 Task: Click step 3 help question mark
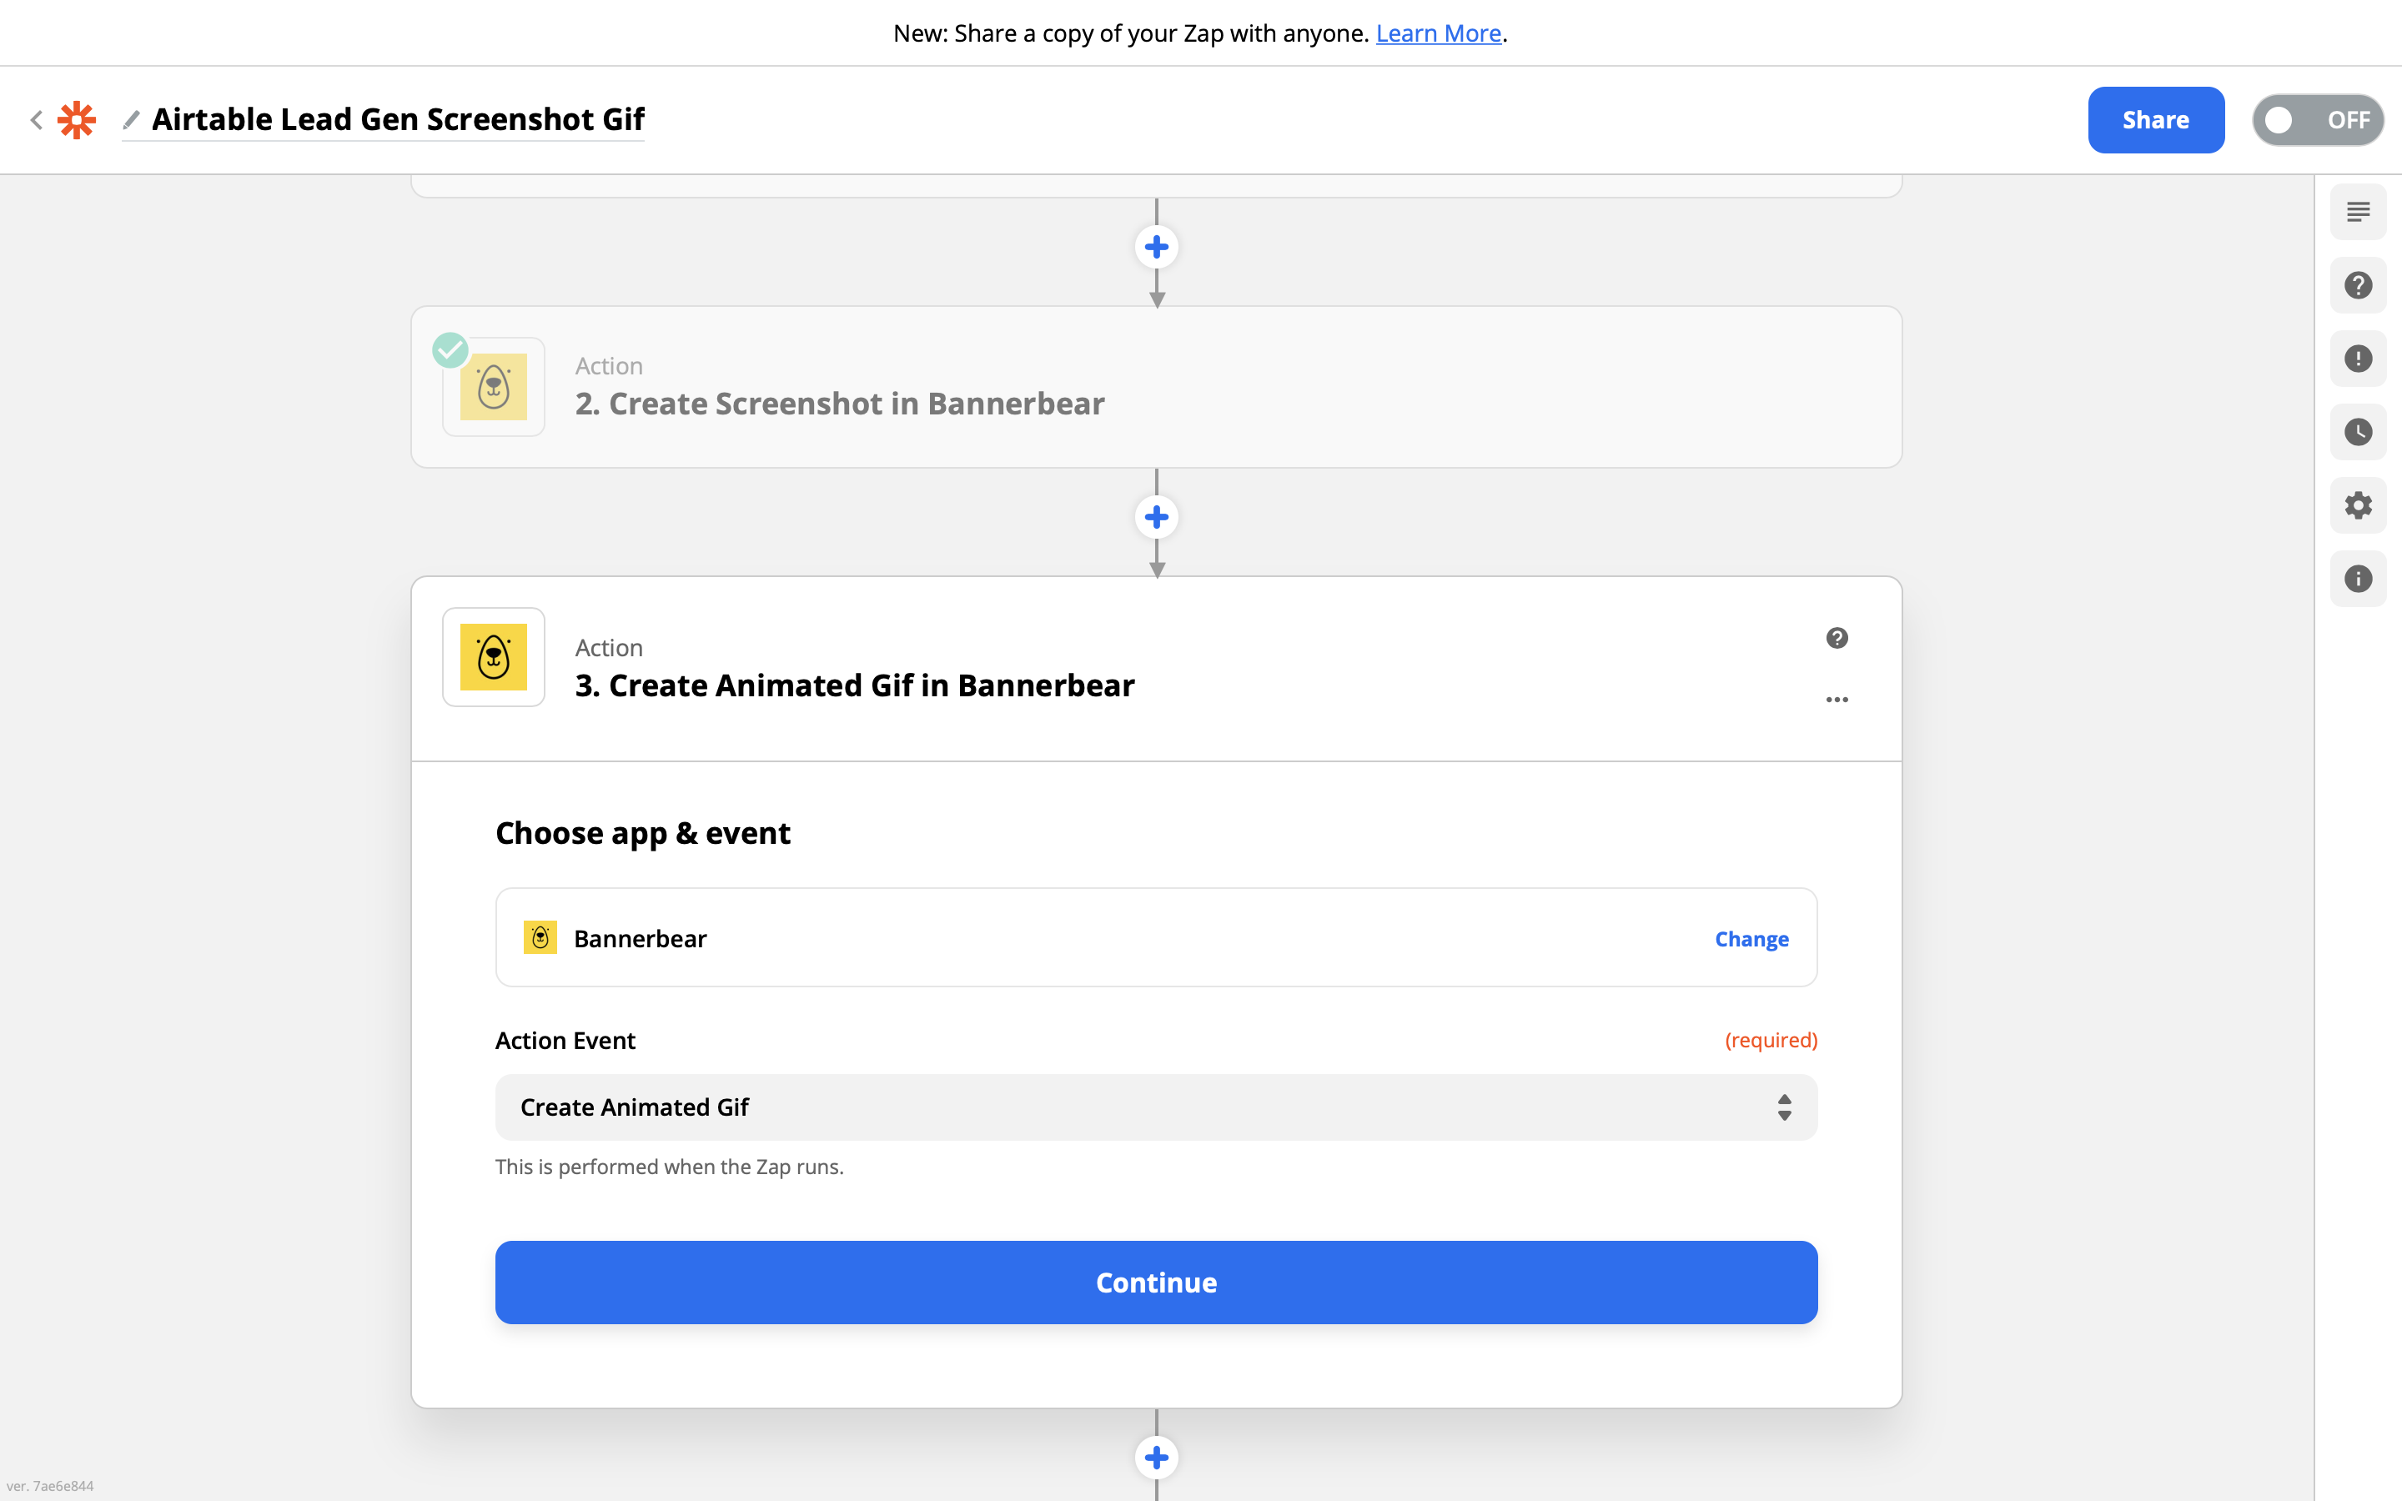click(x=1837, y=638)
